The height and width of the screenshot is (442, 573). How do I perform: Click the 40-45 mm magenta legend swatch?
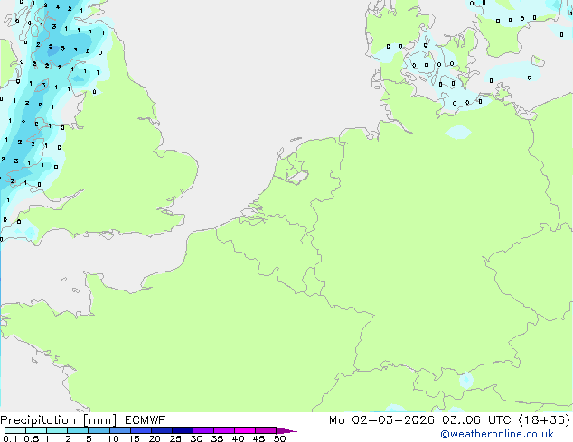tap(245, 430)
